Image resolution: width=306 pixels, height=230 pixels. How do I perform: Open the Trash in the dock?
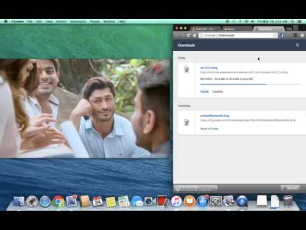tap(288, 201)
